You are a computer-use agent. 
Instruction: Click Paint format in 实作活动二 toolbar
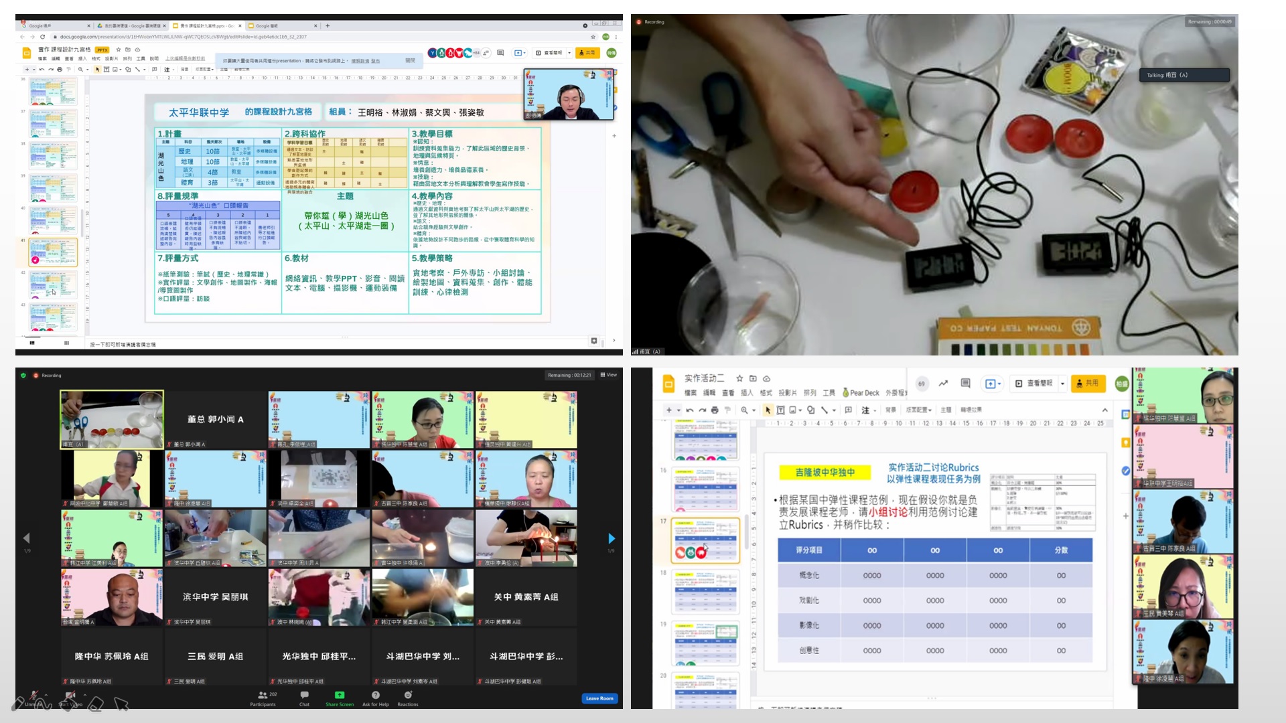727,410
